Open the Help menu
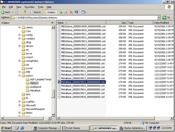This screenshot has width=175, height=132. point(49,7)
